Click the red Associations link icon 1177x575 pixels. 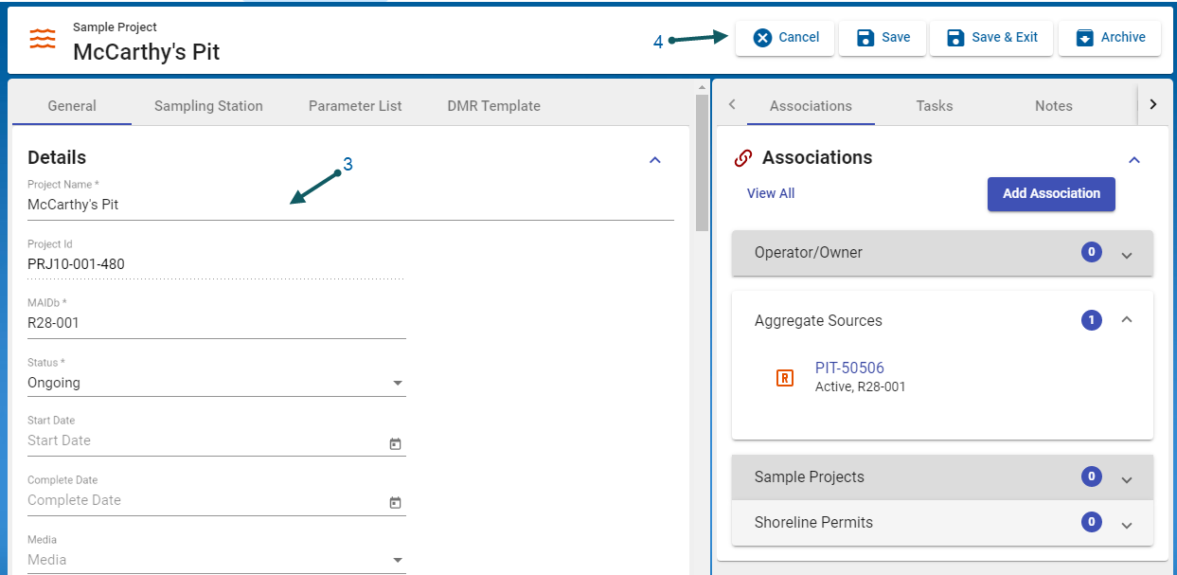pos(743,158)
